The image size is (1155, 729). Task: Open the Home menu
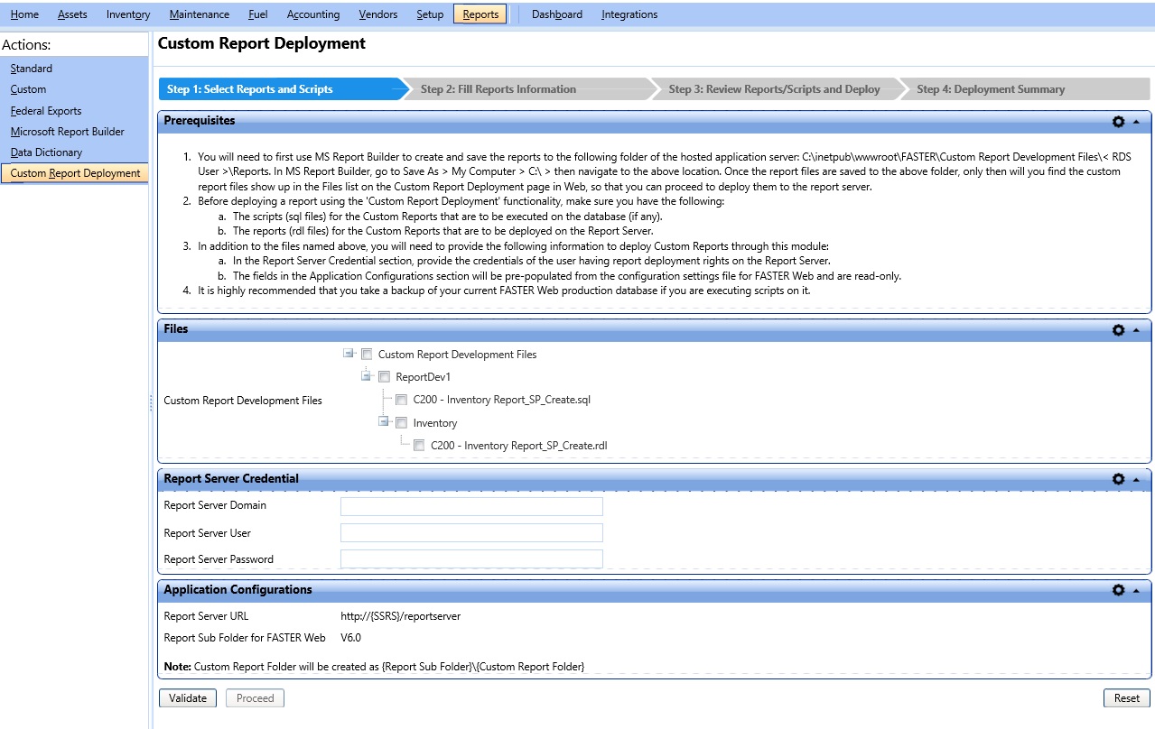[x=24, y=14]
